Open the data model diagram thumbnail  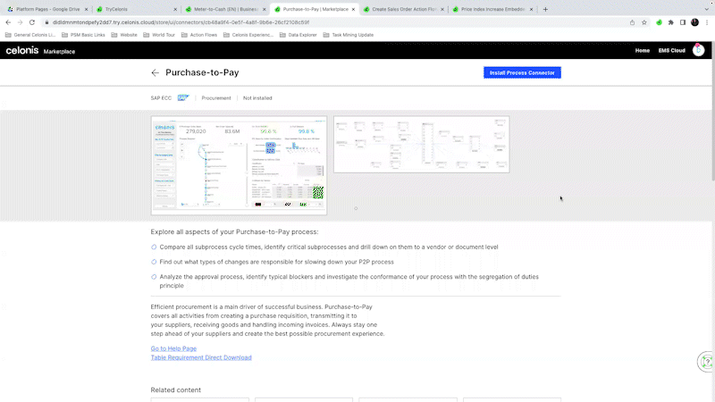[x=421, y=145]
